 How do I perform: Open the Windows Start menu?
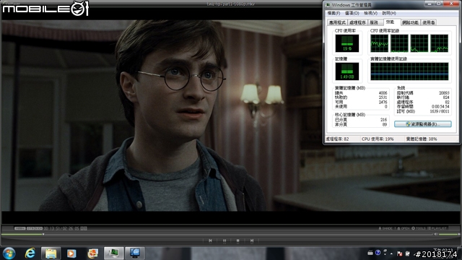[x=9, y=253]
